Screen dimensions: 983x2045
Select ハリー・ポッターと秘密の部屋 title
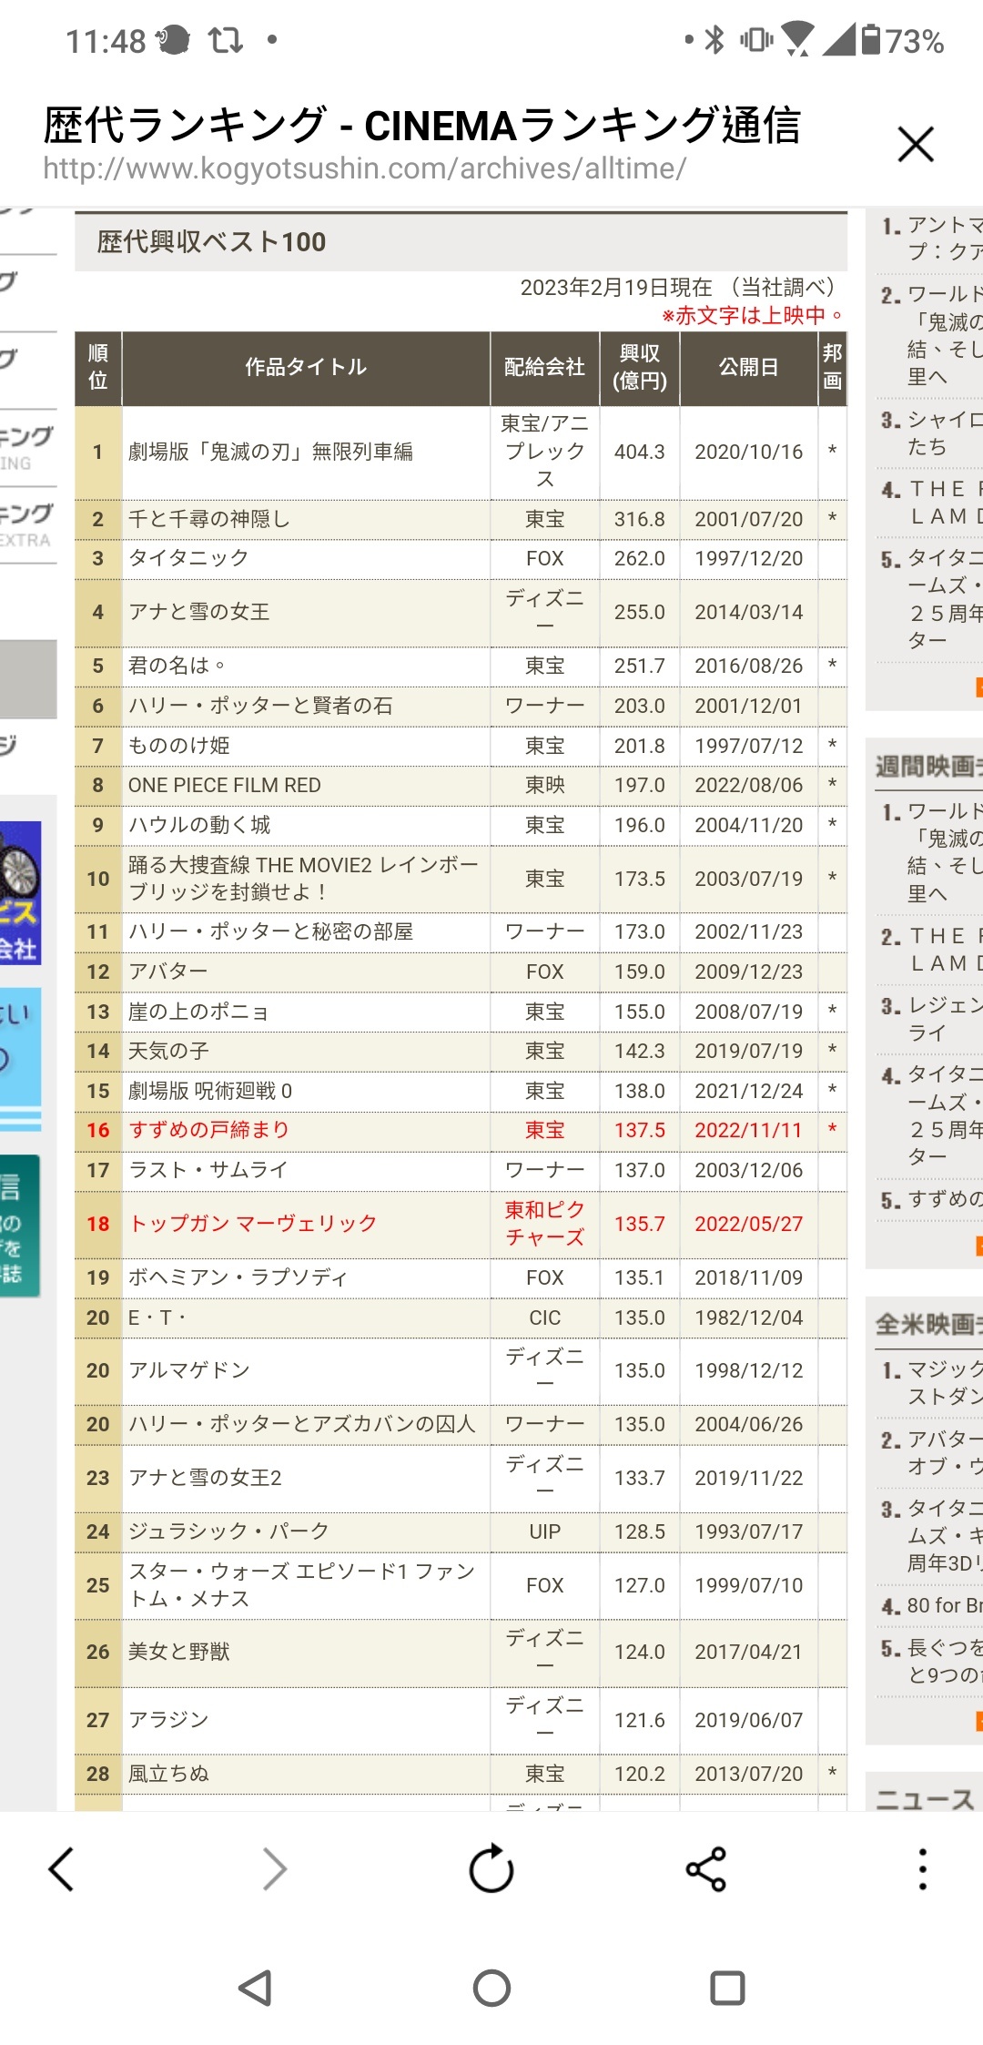(270, 931)
